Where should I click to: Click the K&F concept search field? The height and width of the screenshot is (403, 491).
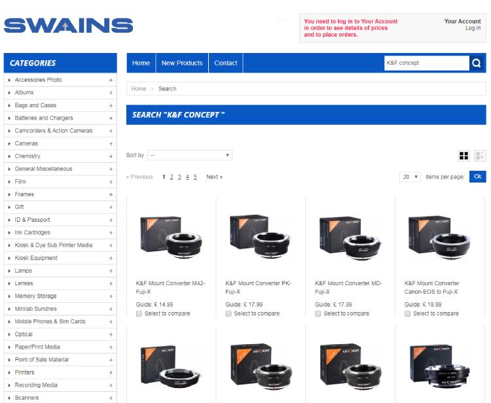(x=426, y=63)
